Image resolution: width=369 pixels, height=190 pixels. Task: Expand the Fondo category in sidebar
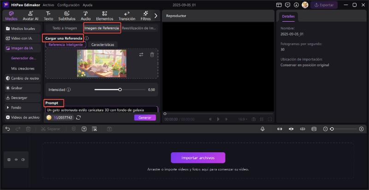click(16, 107)
